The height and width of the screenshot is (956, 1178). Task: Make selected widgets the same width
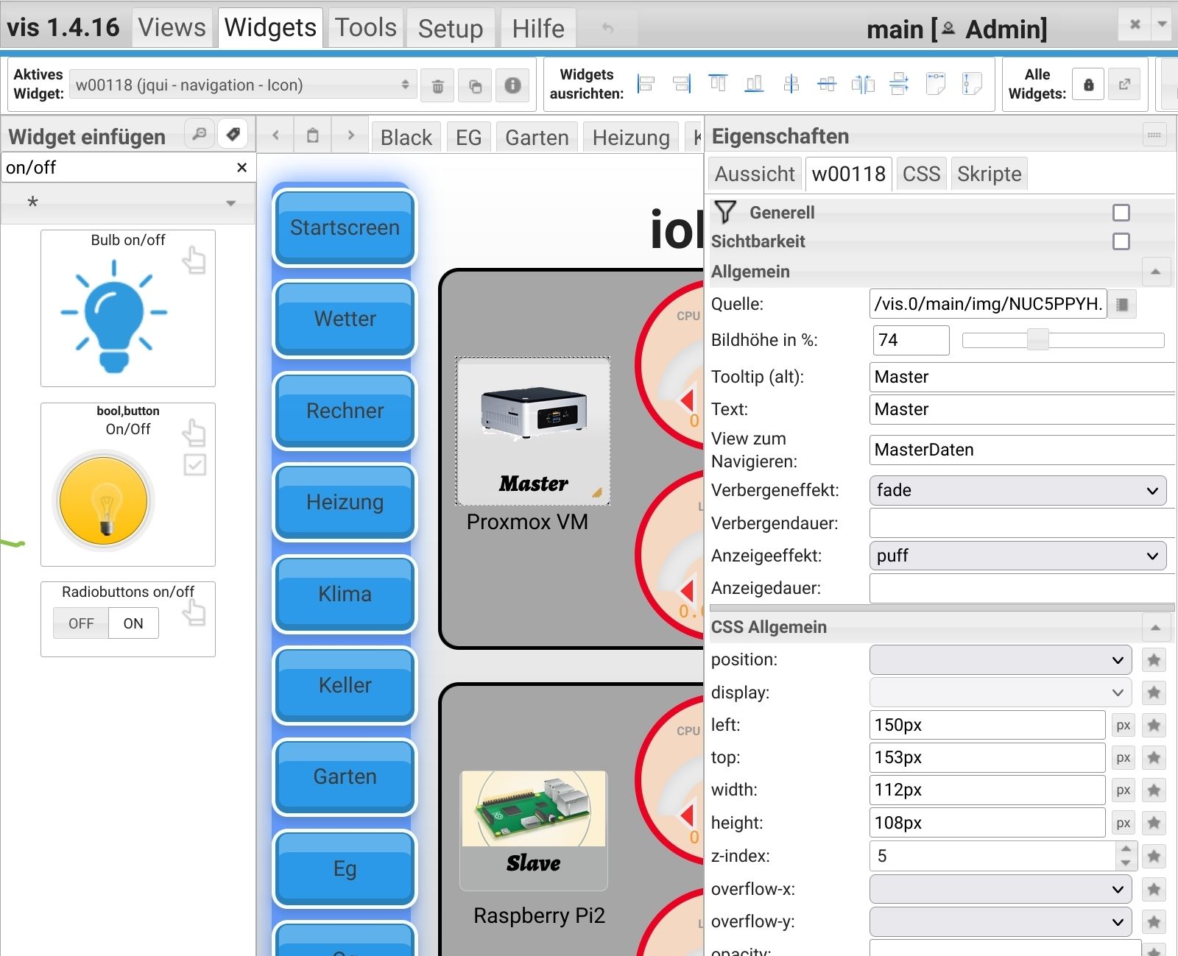point(936,84)
